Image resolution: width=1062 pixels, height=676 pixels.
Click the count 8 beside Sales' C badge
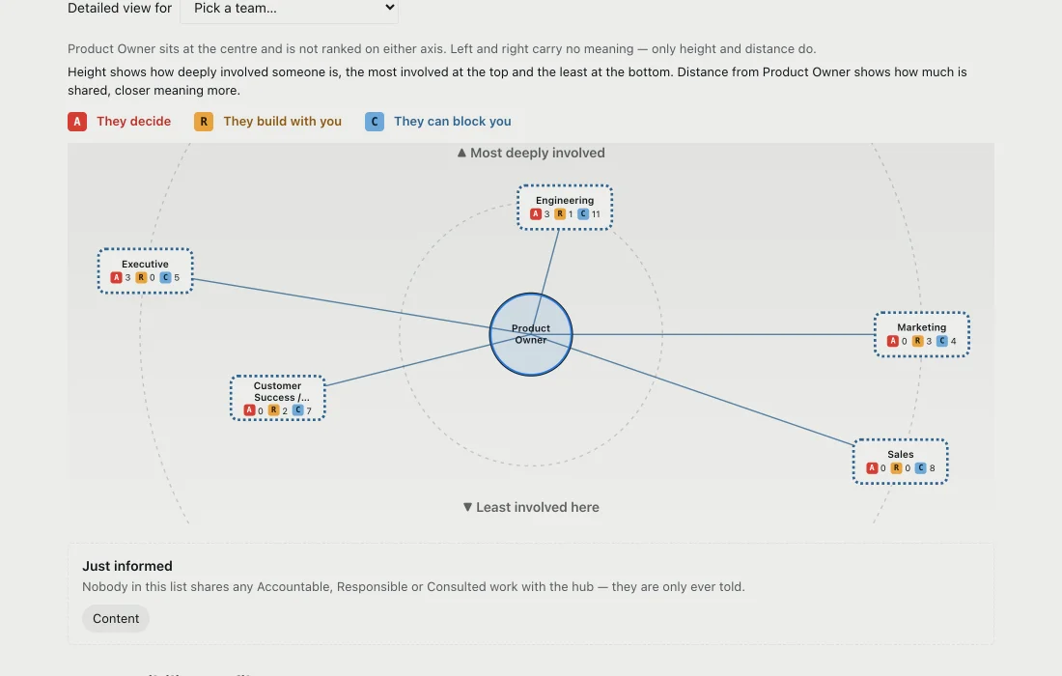tap(932, 468)
